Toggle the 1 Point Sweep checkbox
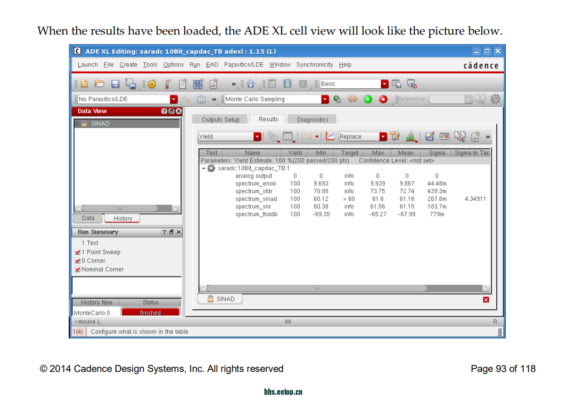This screenshot has height=398, width=567. coord(77,252)
